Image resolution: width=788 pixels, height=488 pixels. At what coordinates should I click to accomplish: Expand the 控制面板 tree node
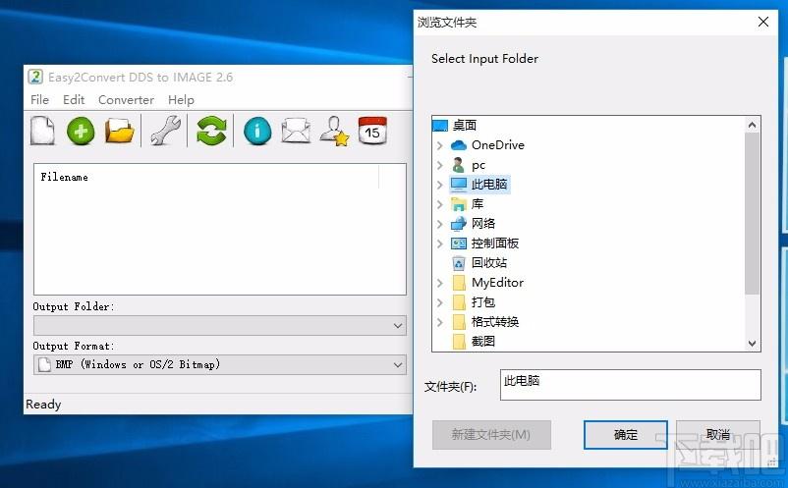click(x=440, y=244)
